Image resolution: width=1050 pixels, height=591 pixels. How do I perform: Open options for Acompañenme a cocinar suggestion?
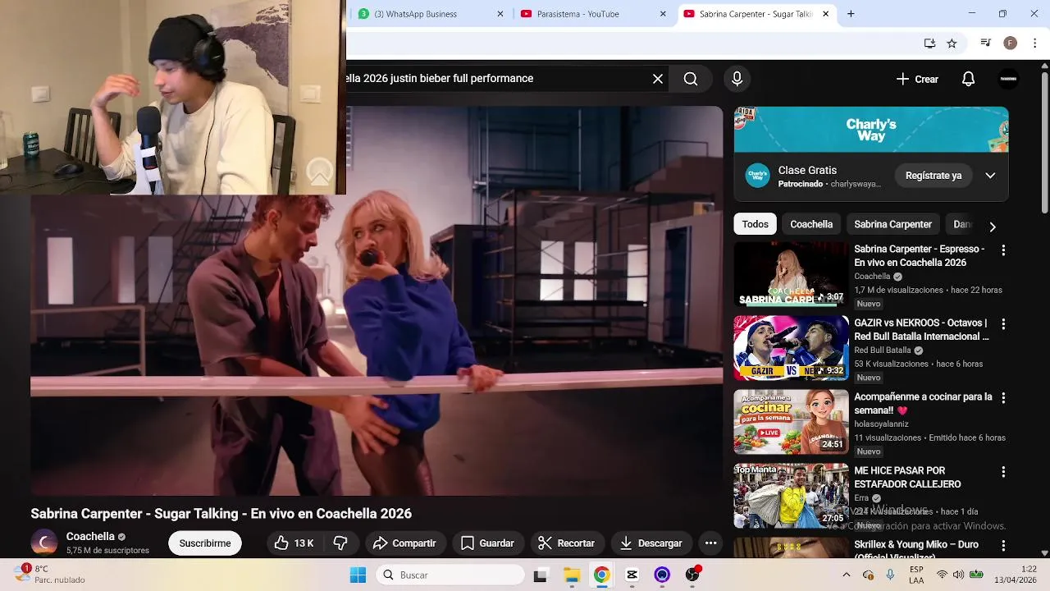[1002, 398]
